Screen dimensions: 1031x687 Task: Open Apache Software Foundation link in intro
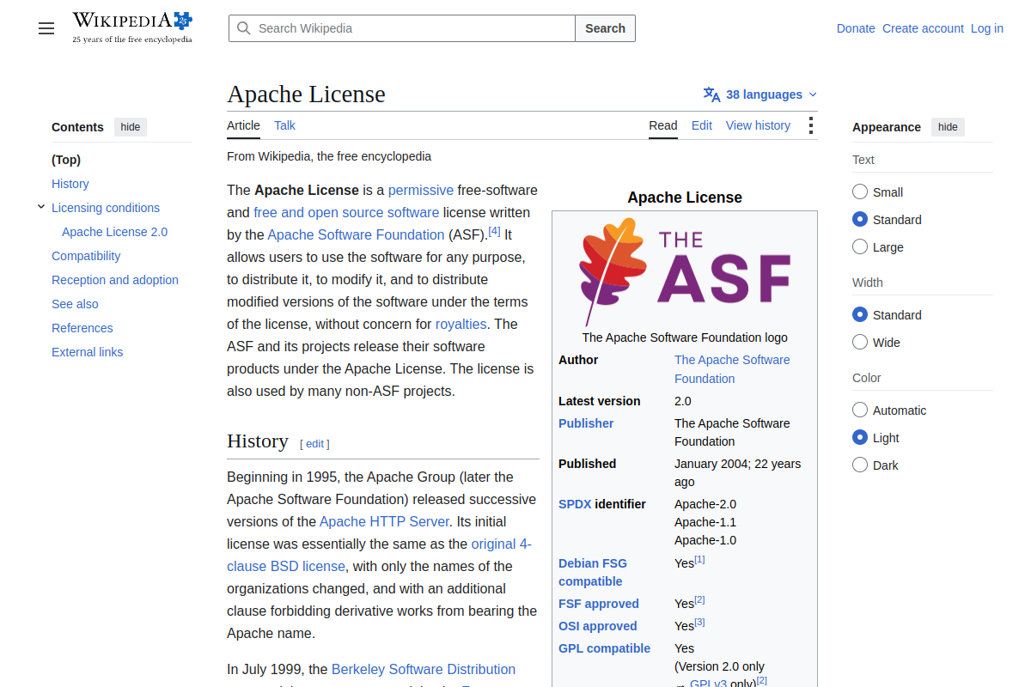point(356,234)
